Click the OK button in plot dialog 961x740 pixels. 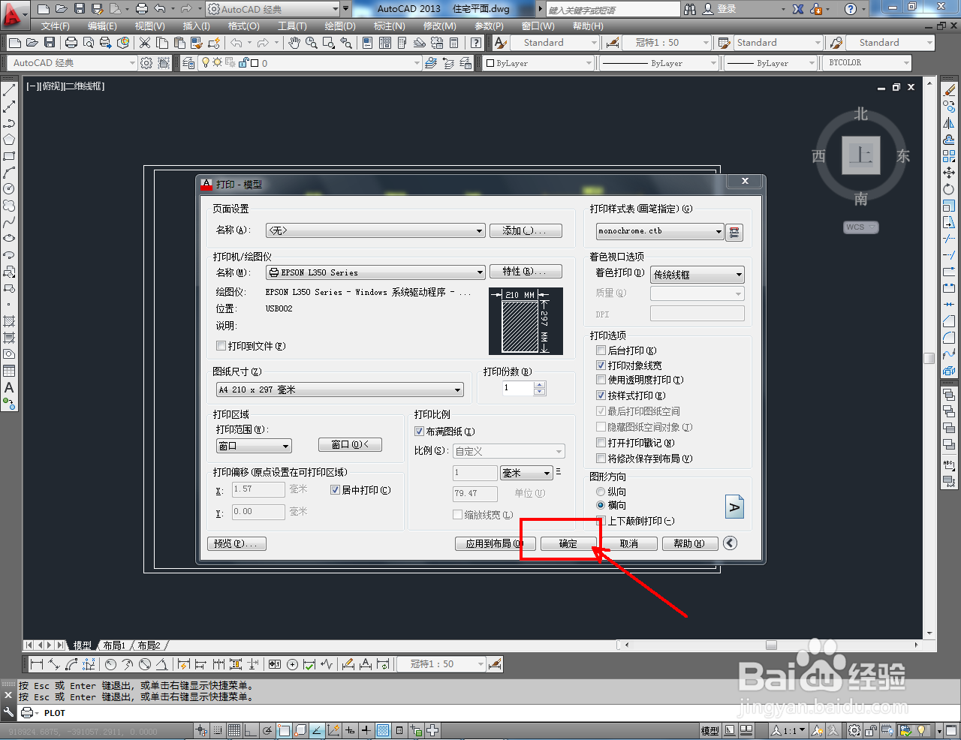click(568, 543)
